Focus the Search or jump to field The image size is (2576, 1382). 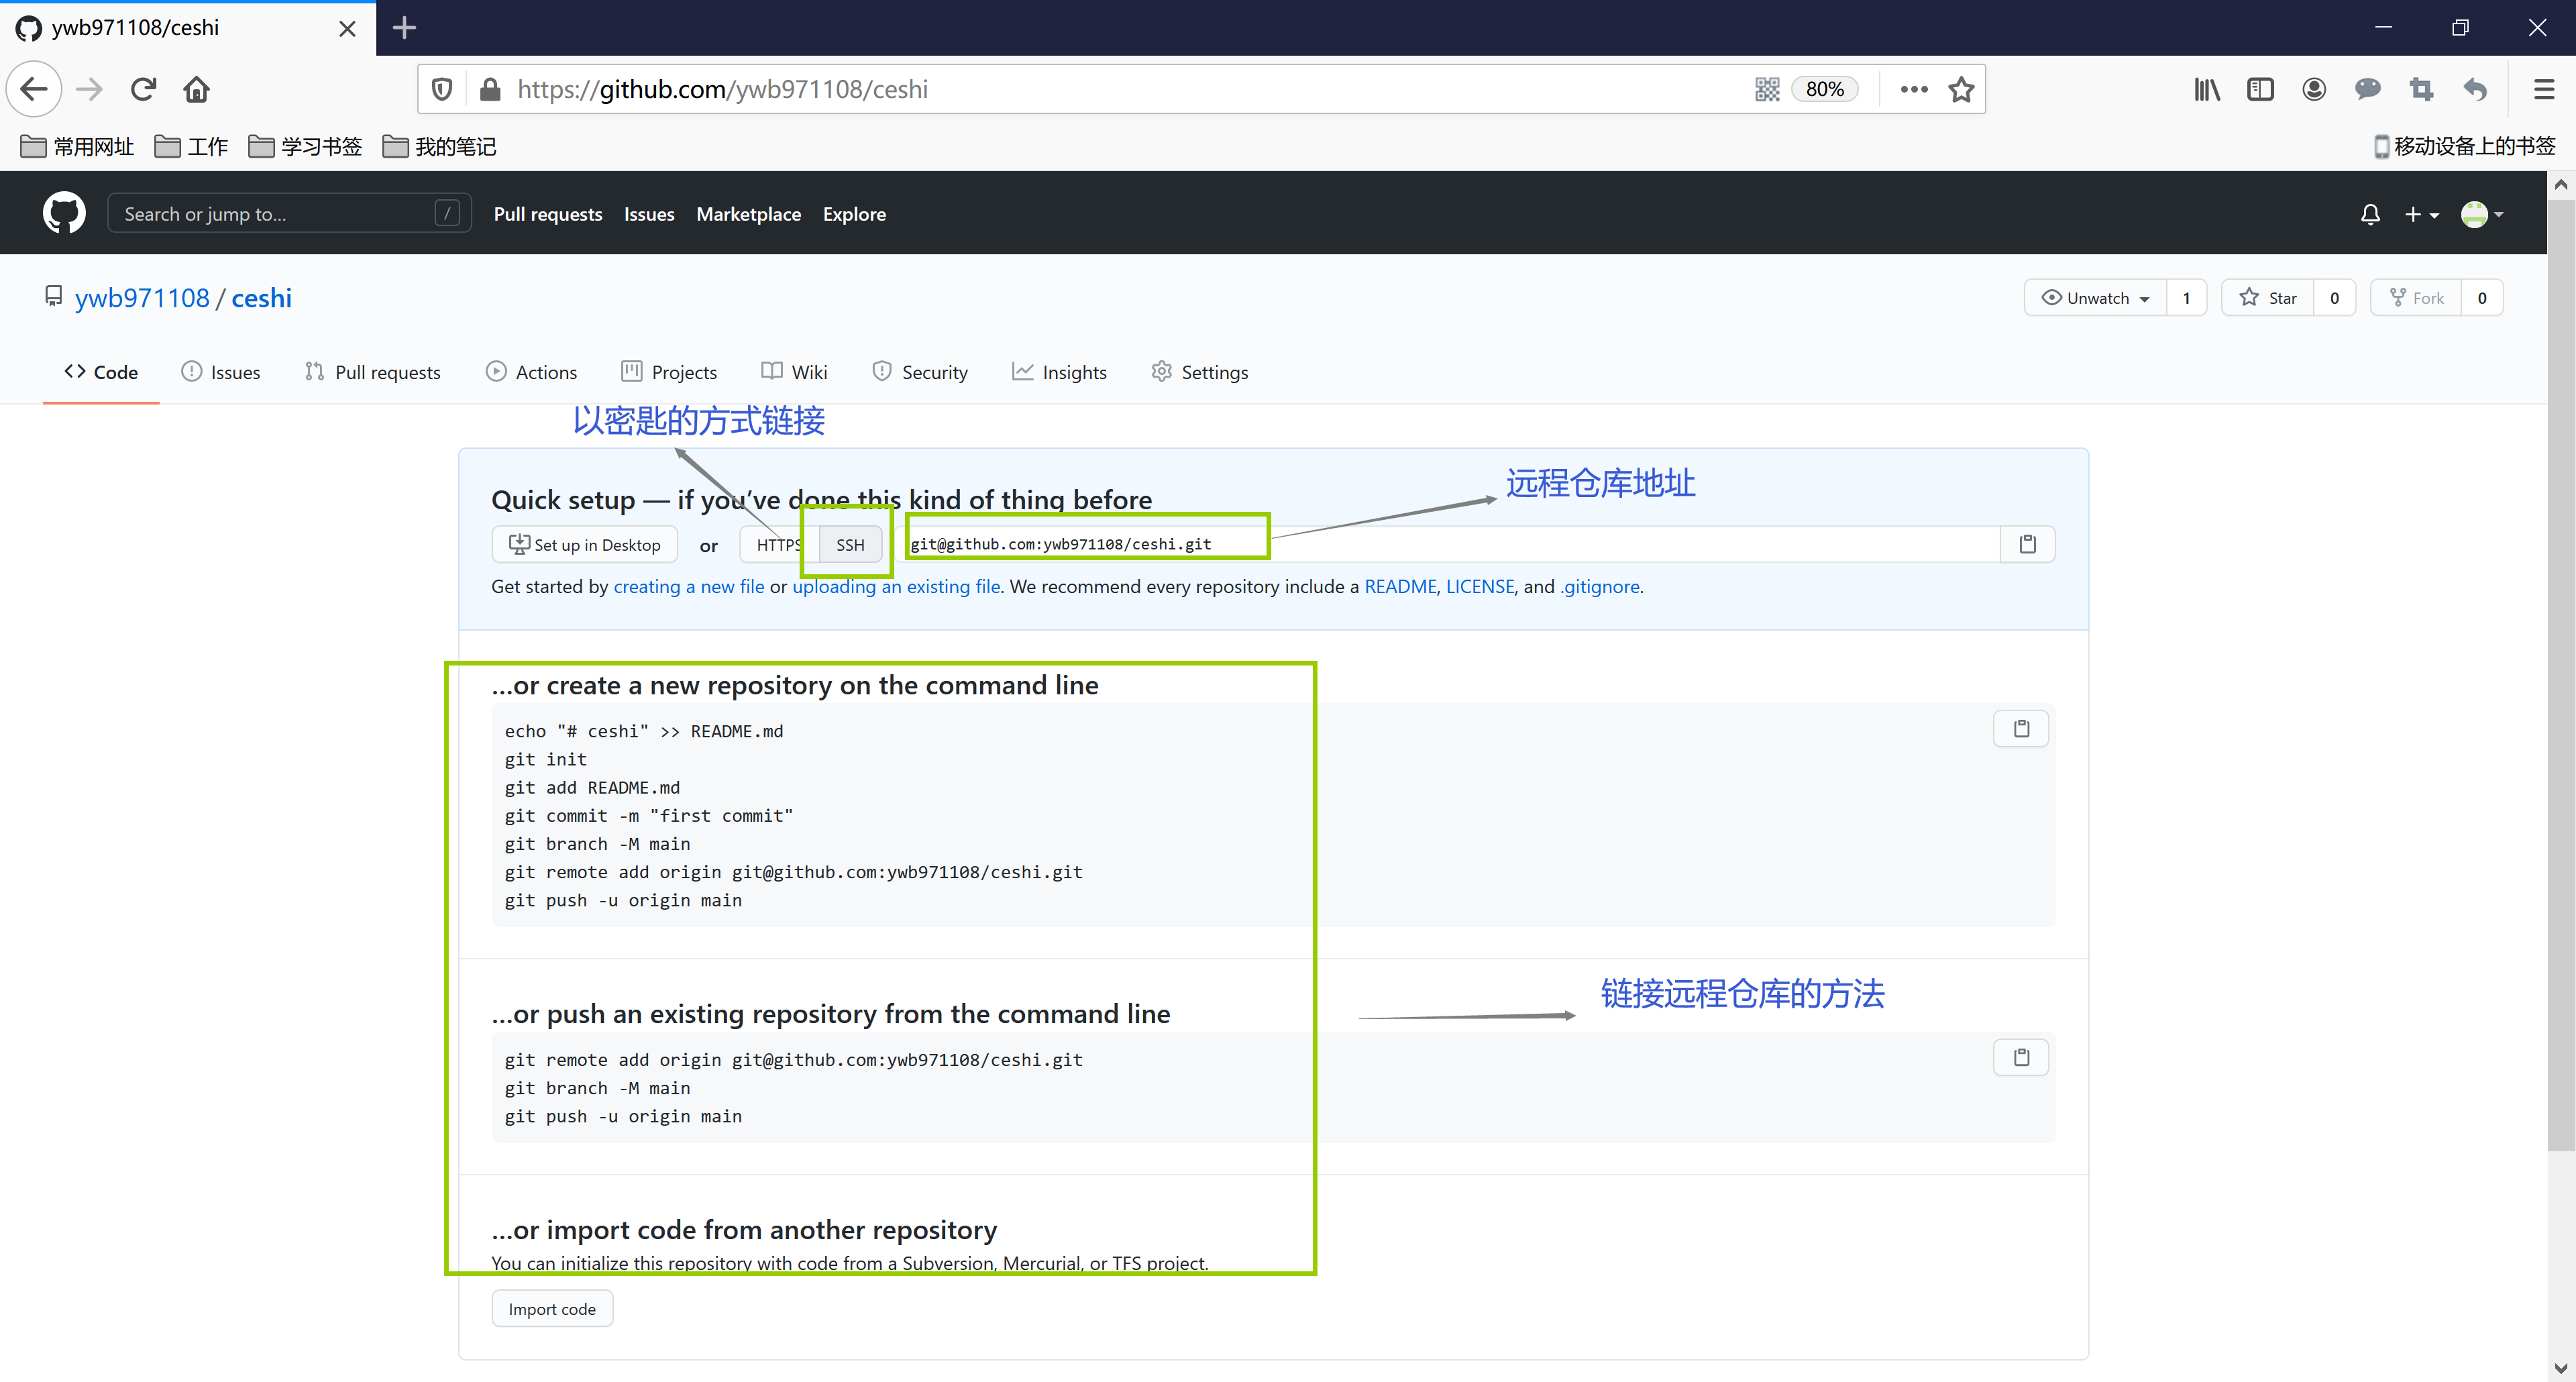289,213
